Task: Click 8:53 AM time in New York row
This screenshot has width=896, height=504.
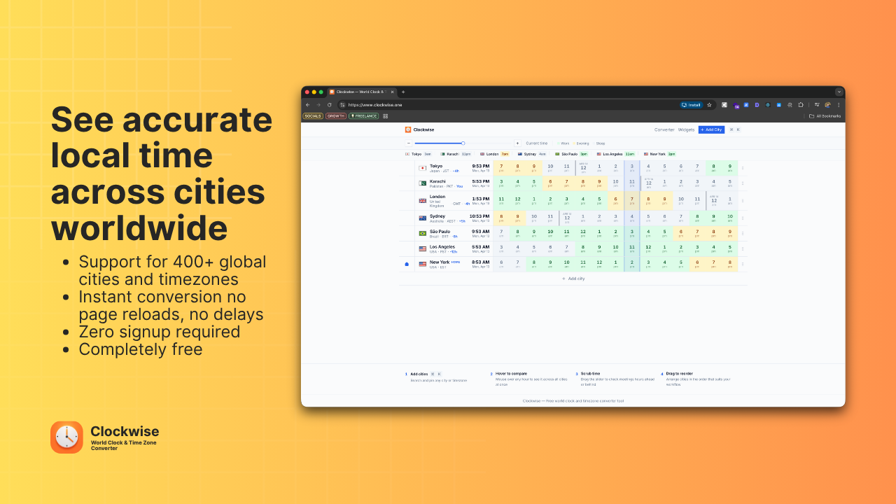Action: point(480,262)
